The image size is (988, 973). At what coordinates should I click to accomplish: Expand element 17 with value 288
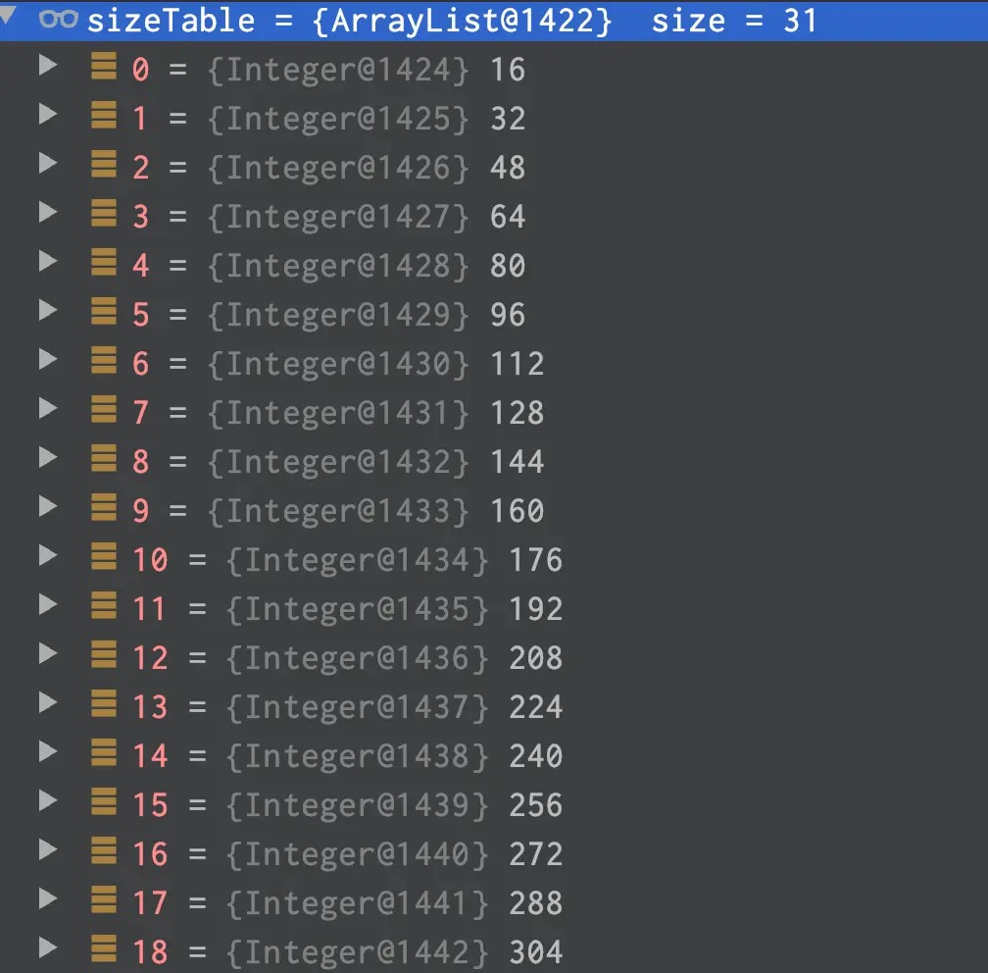[48, 898]
